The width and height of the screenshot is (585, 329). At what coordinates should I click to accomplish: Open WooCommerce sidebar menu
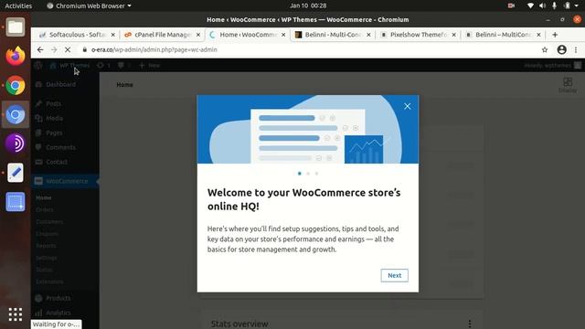click(x=65, y=181)
